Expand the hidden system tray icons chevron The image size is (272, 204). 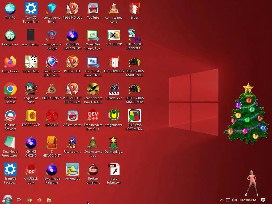(222, 200)
